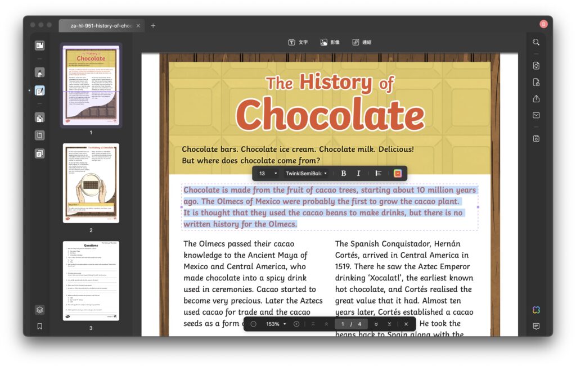The image size is (576, 367).
Task: Click text 'But where does chocolate come from?'
Action: 251,160
